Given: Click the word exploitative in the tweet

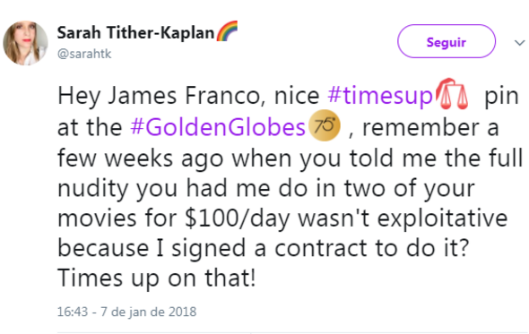Looking at the screenshot, I should pyautogui.click(x=442, y=218).
